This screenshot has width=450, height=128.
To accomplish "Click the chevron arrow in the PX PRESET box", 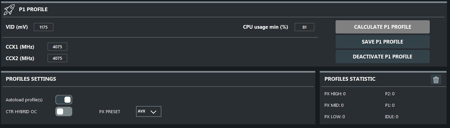I will (154, 112).
